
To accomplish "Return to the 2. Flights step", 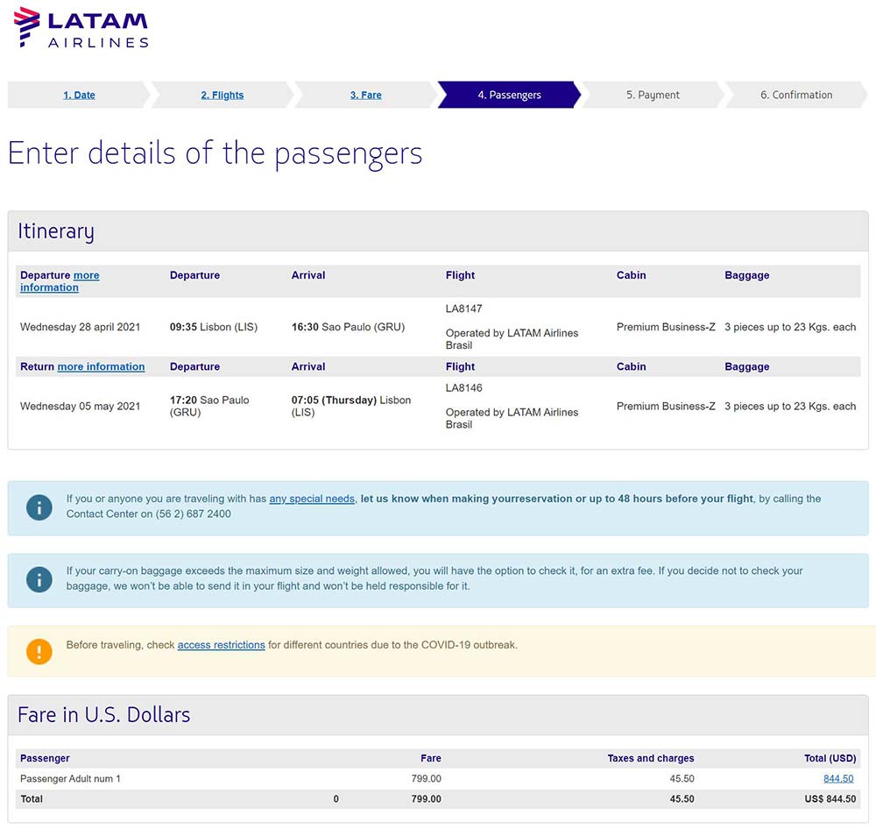I will tap(223, 95).
